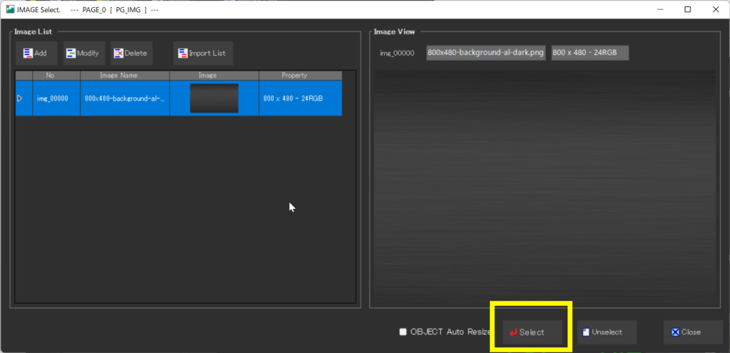Click the Modify image button
The width and height of the screenshot is (730, 353).
(83, 53)
